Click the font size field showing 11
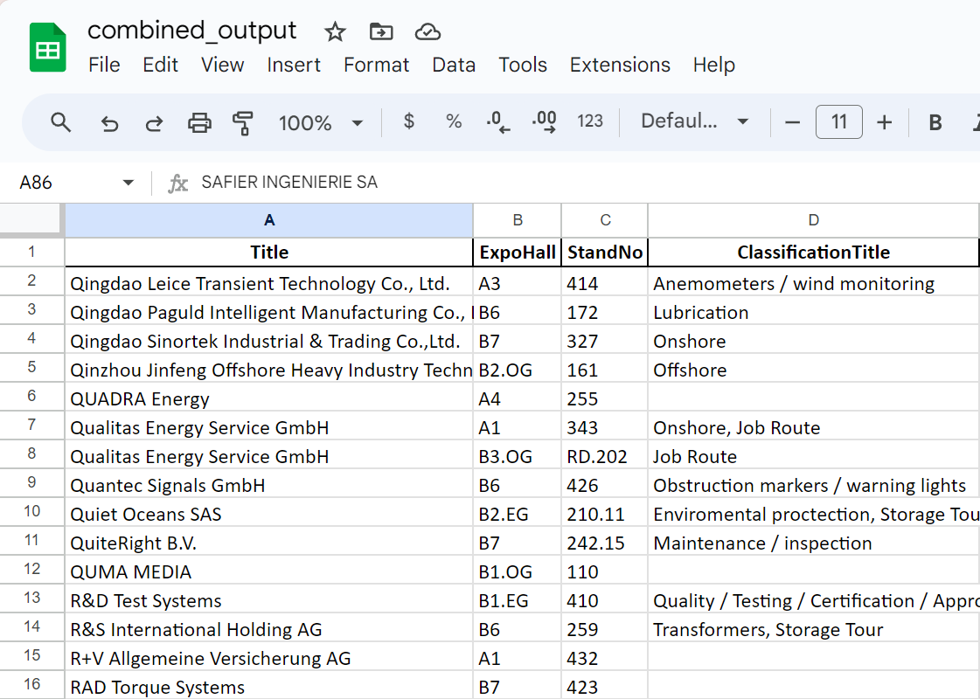980x699 pixels. click(x=838, y=121)
